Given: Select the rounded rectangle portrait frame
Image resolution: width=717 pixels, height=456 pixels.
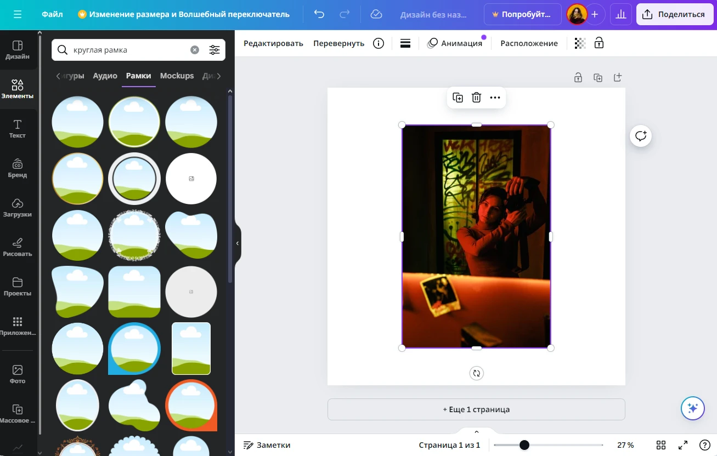Looking at the screenshot, I should tap(191, 349).
